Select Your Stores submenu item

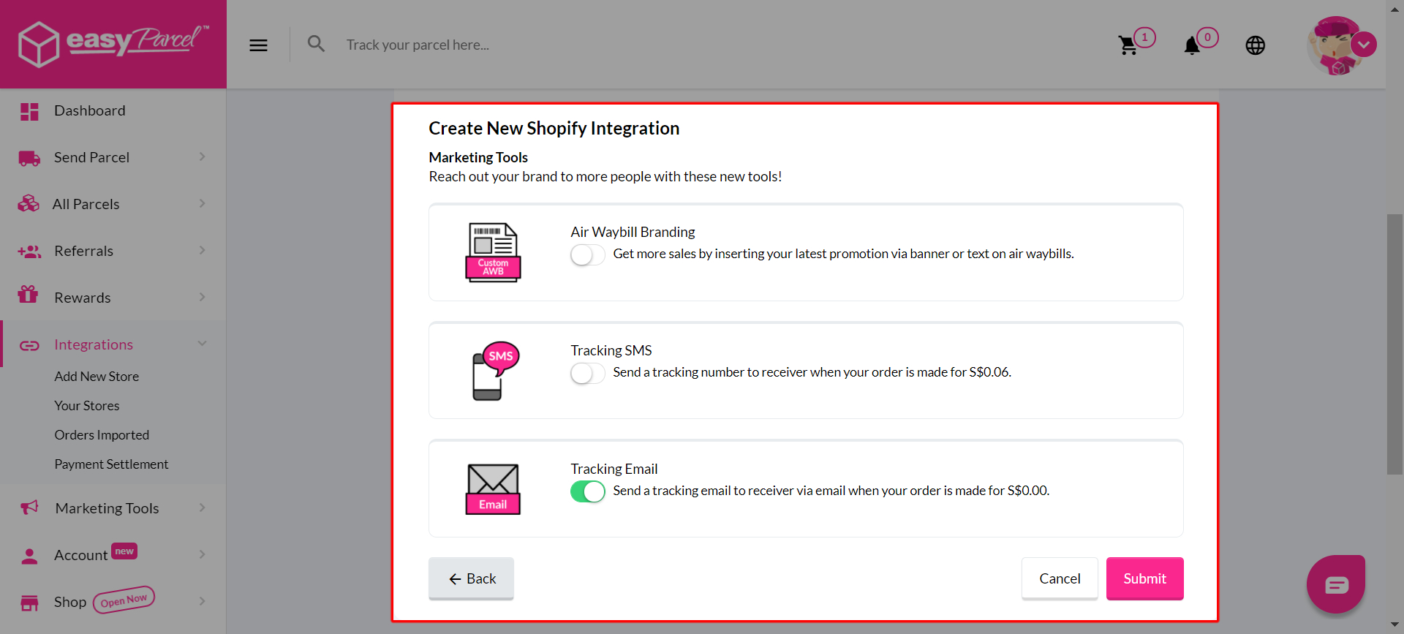point(86,406)
